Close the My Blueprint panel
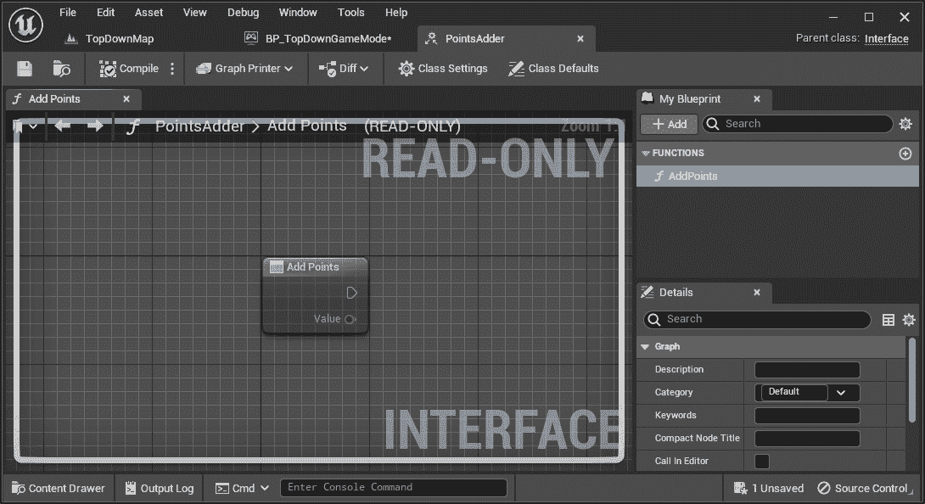This screenshot has height=504, width=925. pos(757,99)
